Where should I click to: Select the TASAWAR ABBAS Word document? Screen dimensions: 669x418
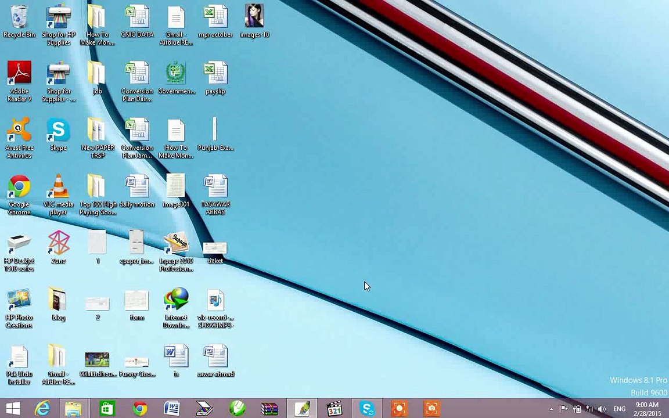tap(215, 194)
